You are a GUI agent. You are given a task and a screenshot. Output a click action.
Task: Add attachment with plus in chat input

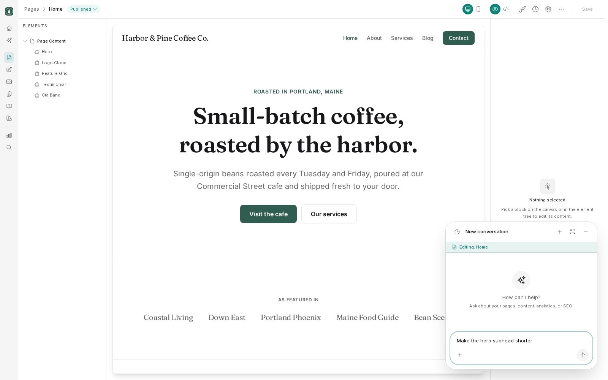point(460,355)
